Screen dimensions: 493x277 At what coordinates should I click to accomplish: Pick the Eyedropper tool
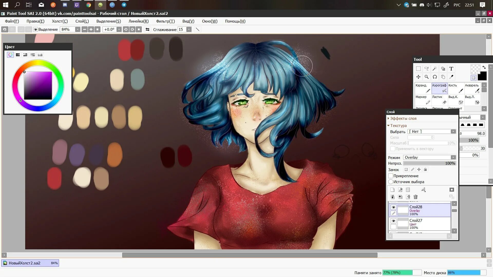(x=451, y=77)
